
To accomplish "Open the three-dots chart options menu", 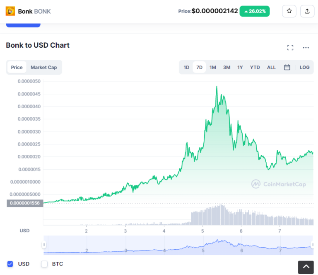I will pos(306,48).
